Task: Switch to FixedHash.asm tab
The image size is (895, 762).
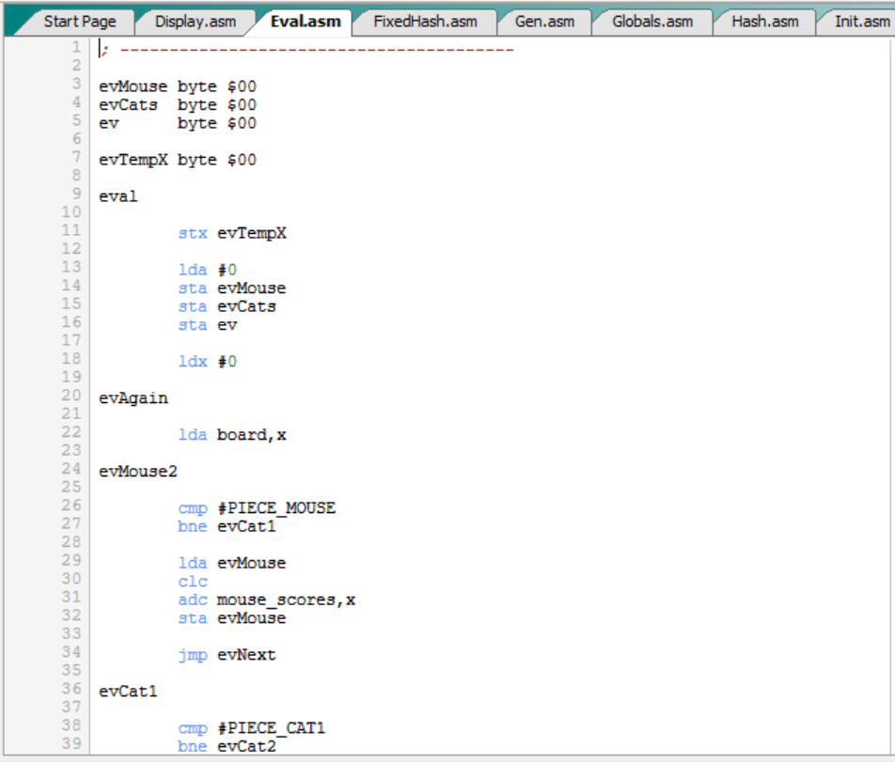Action: click(424, 21)
